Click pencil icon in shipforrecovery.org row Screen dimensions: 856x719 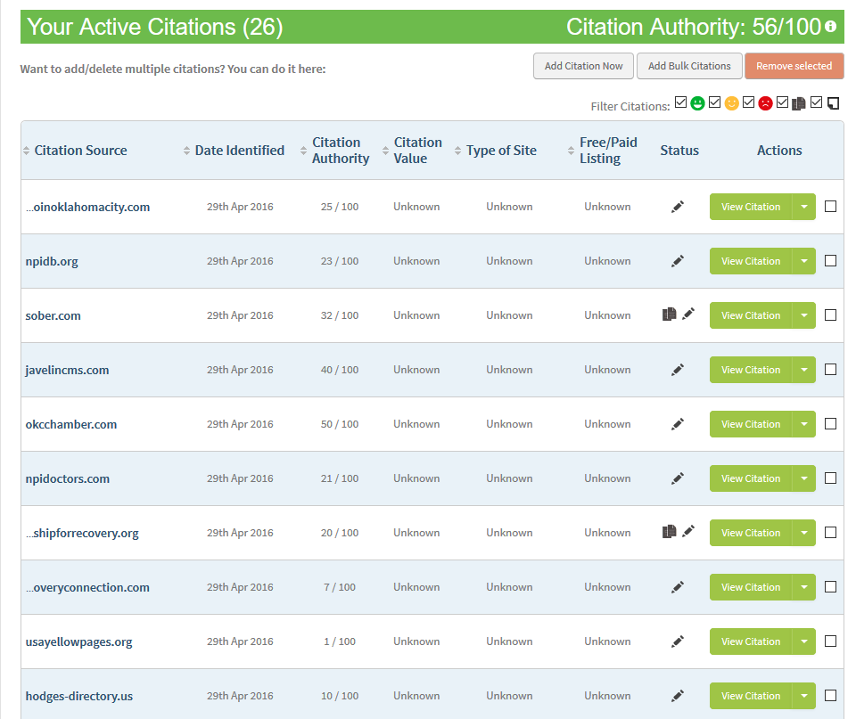tap(688, 531)
